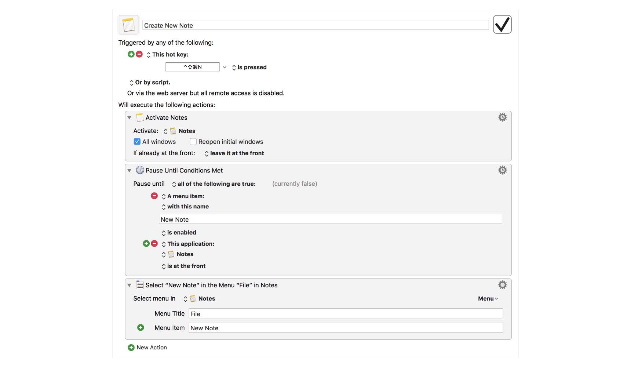Collapse the Activate Notes action
Image resolution: width=631 pixels, height=367 pixels.
coord(130,118)
